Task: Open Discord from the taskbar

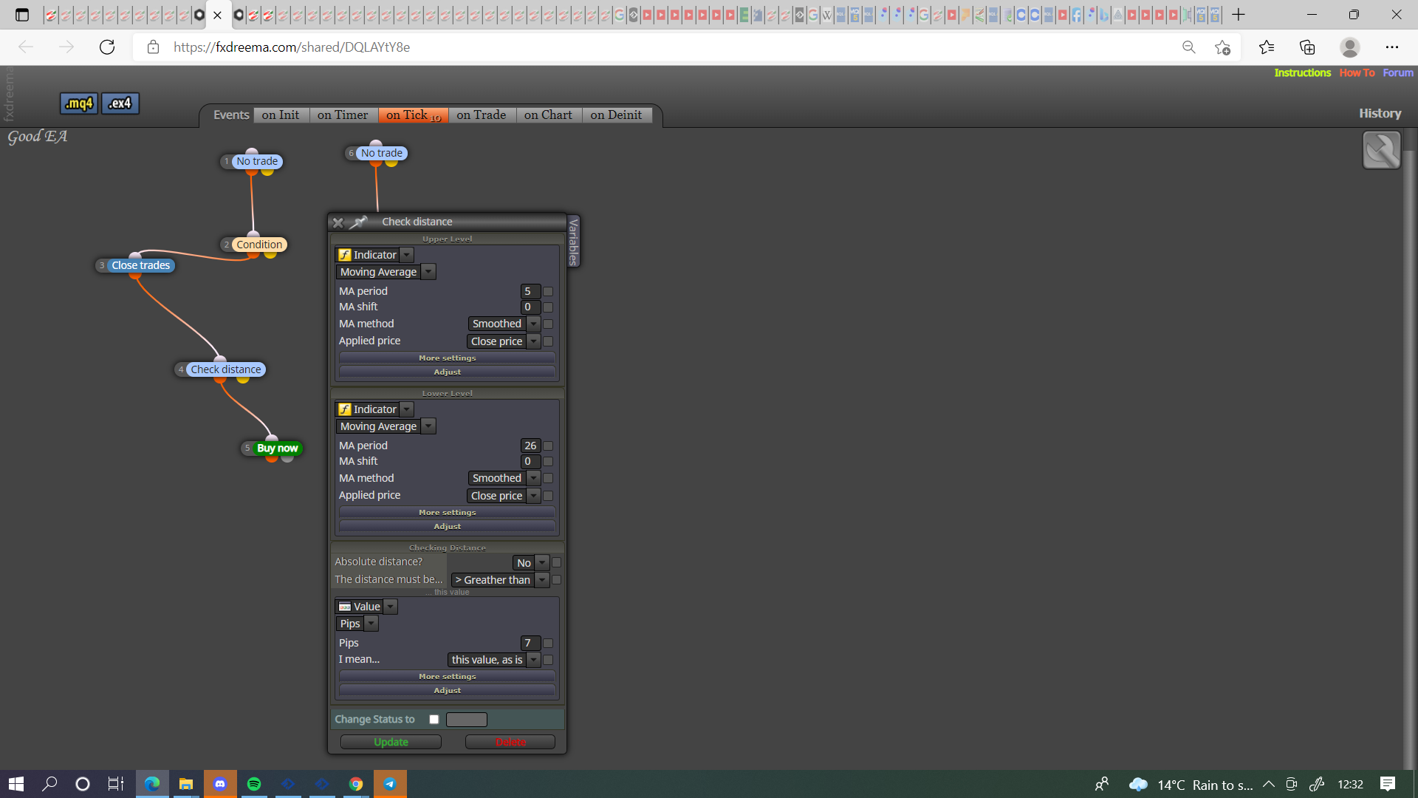Action: (220, 784)
